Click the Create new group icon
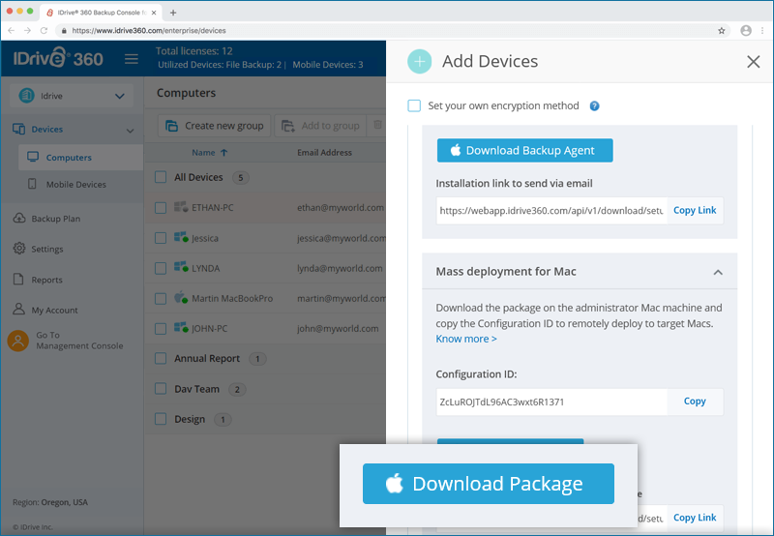 (x=172, y=126)
